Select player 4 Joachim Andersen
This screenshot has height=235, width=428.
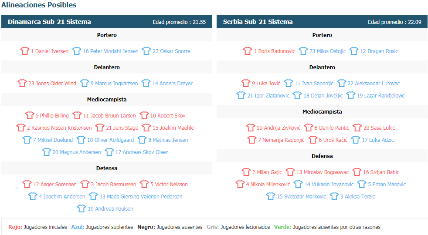pyautogui.click(x=62, y=197)
